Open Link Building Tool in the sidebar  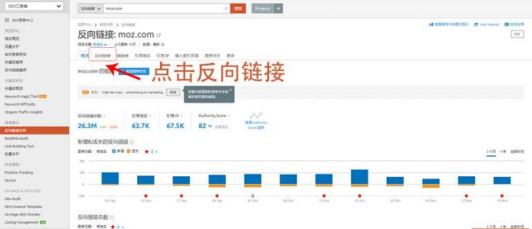(x=19, y=146)
